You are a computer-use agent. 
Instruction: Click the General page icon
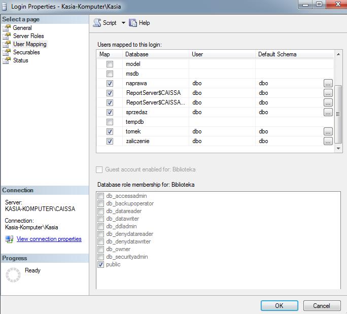point(7,28)
